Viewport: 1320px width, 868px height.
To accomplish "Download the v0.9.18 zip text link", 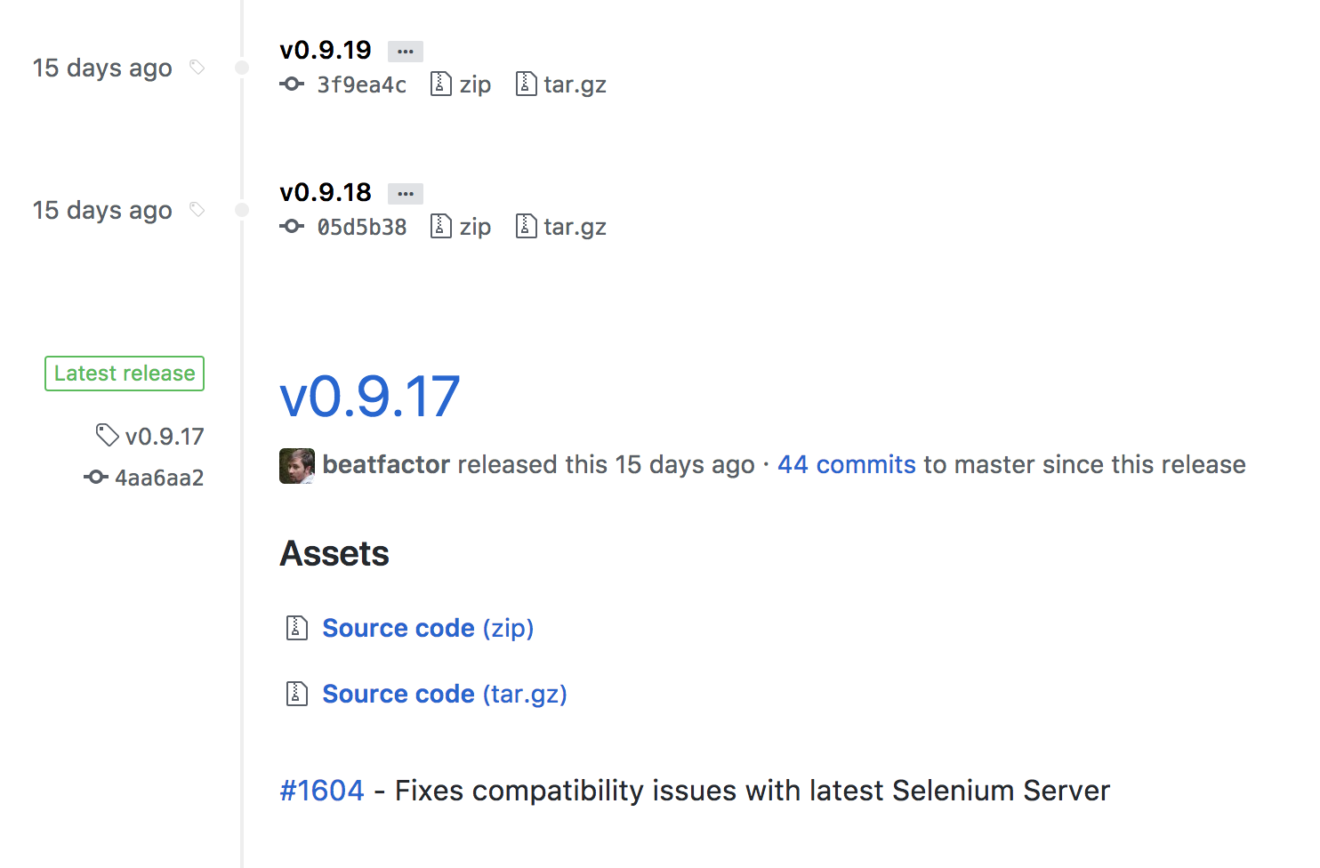I will 475,228.
